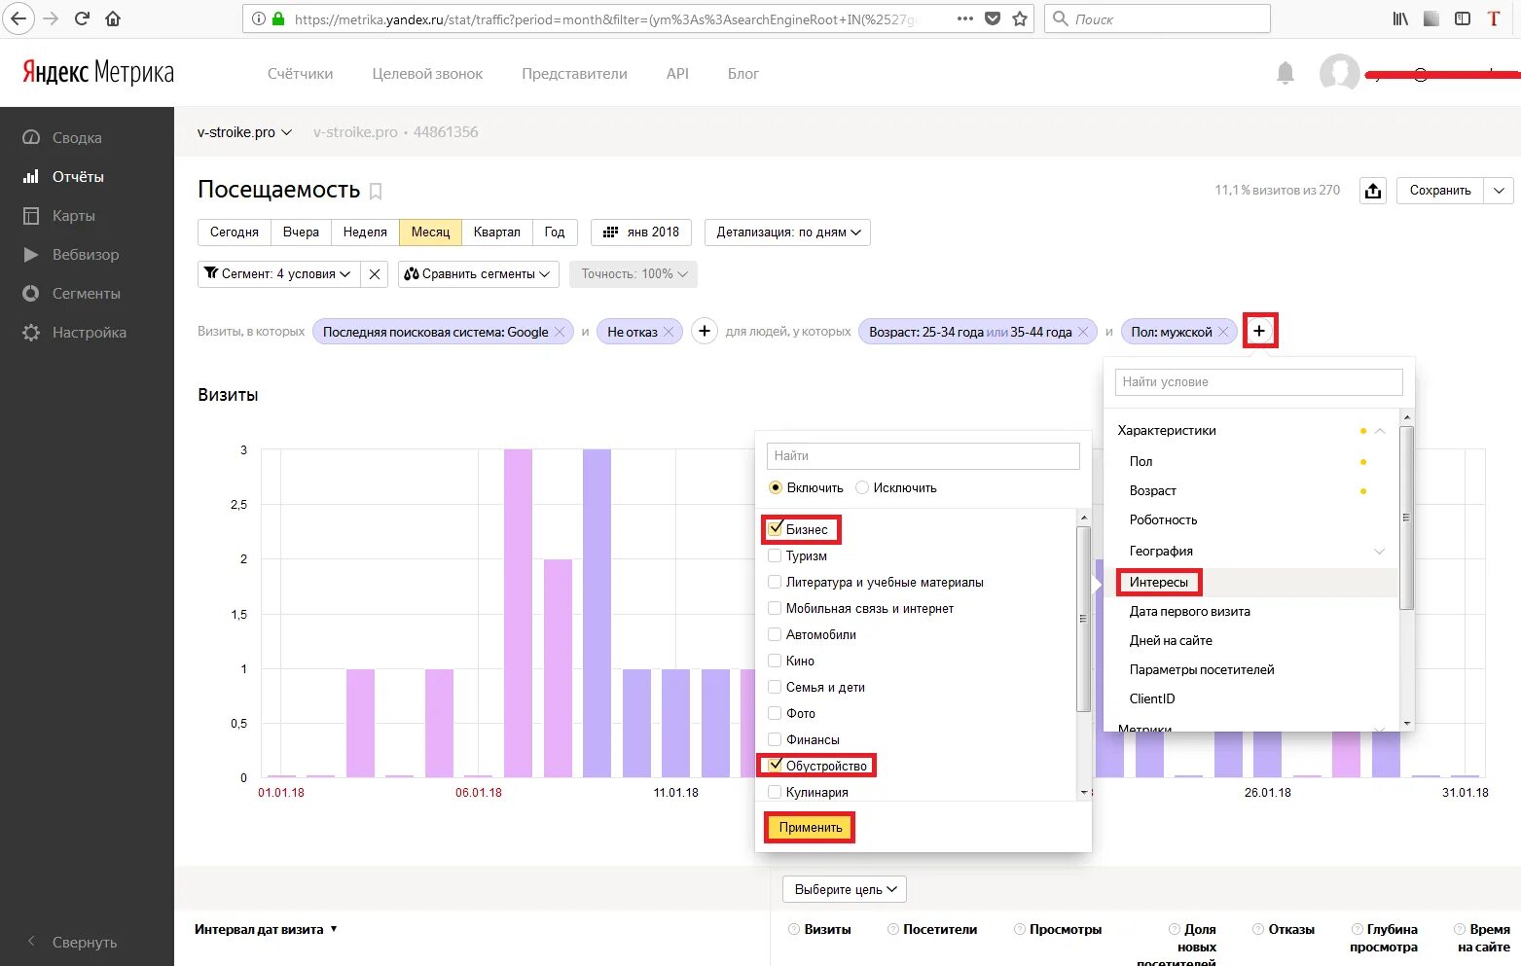Click the conditions list scrollbar
Viewport: 1521px width, 966px height.
click(1406, 517)
